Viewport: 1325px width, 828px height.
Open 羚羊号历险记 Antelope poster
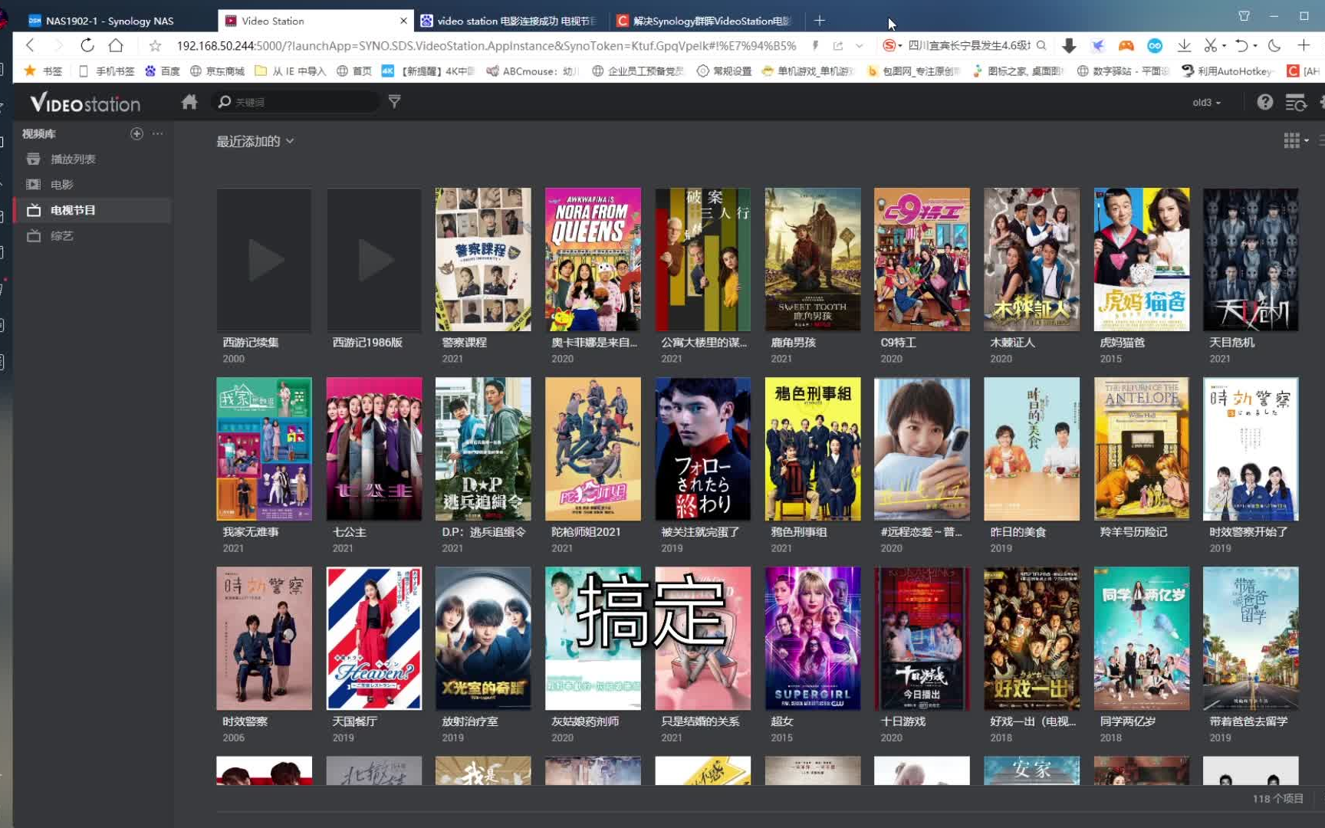point(1141,449)
